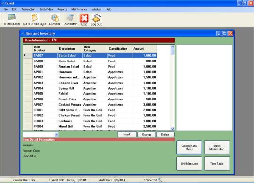Click the red Exit icon
The width and height of the screenshot is (254, 183).
84,20
